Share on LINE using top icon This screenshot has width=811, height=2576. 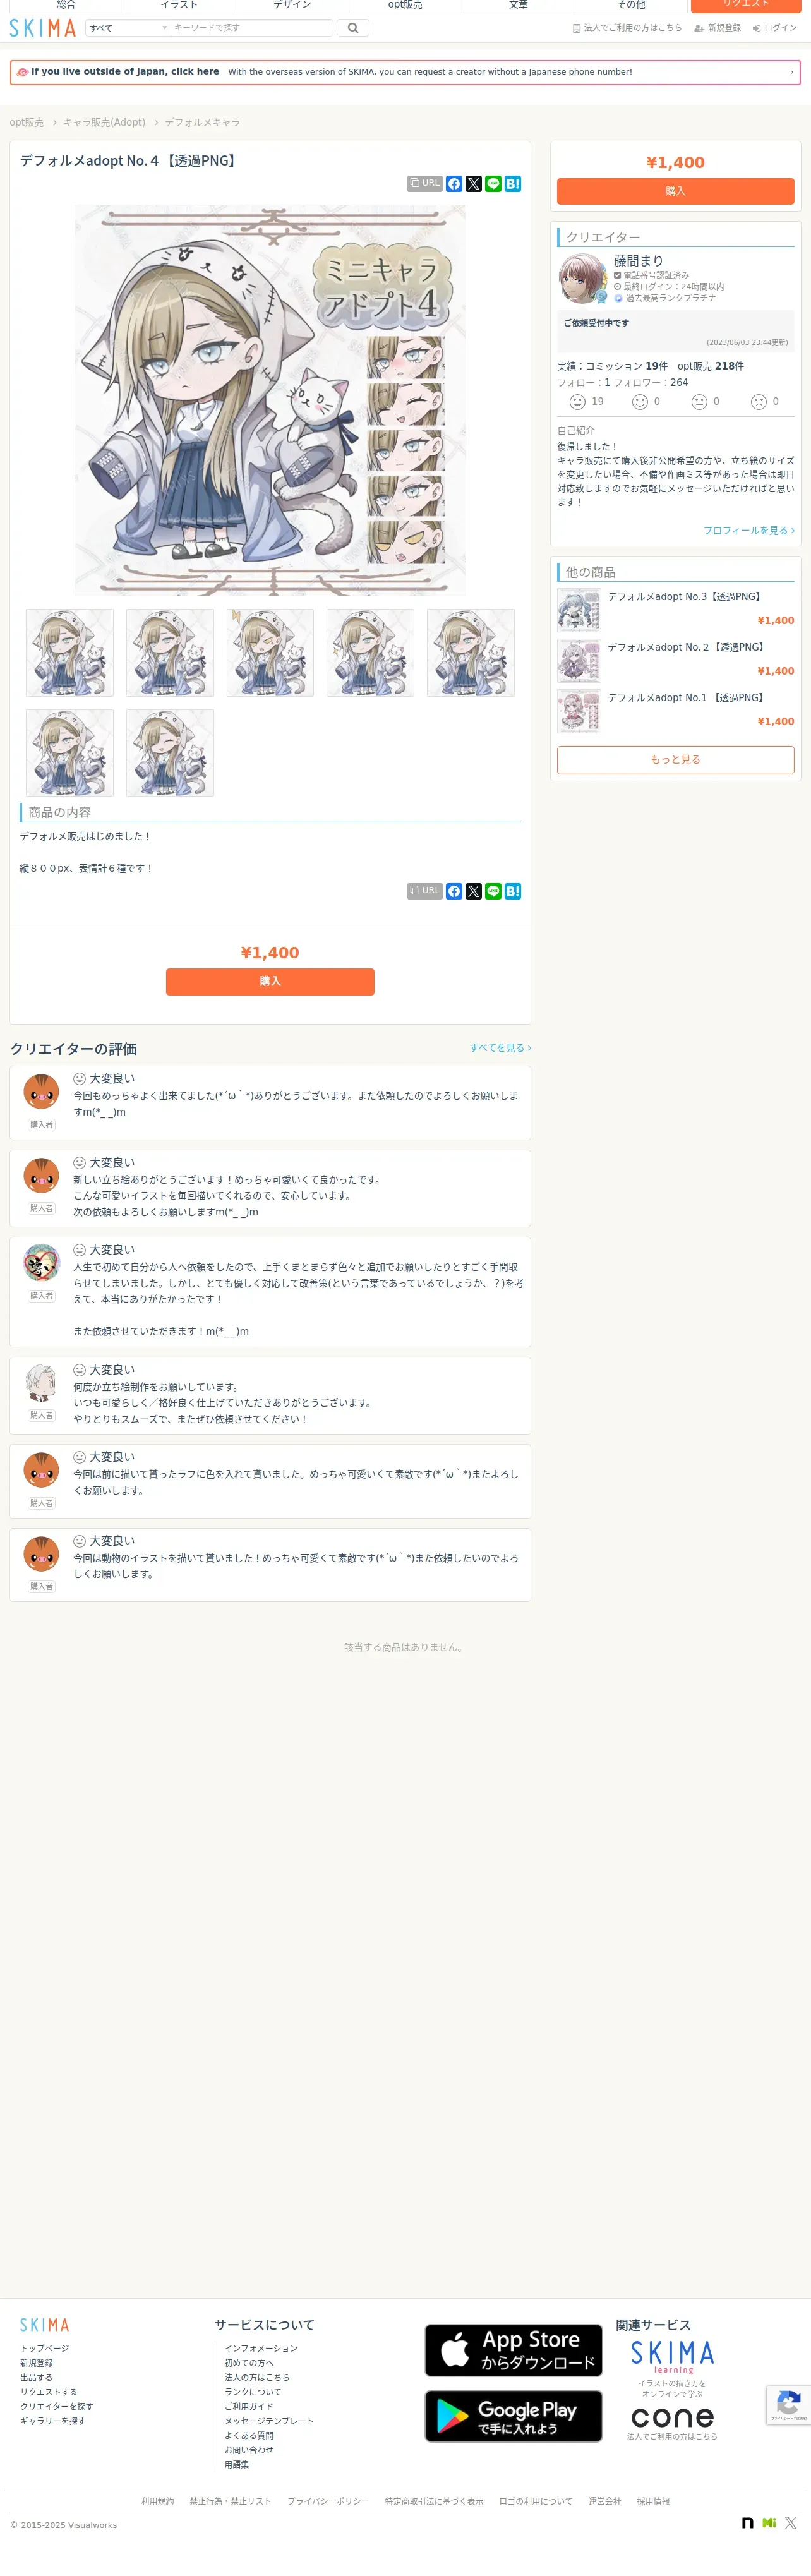(x=493, y=184)
